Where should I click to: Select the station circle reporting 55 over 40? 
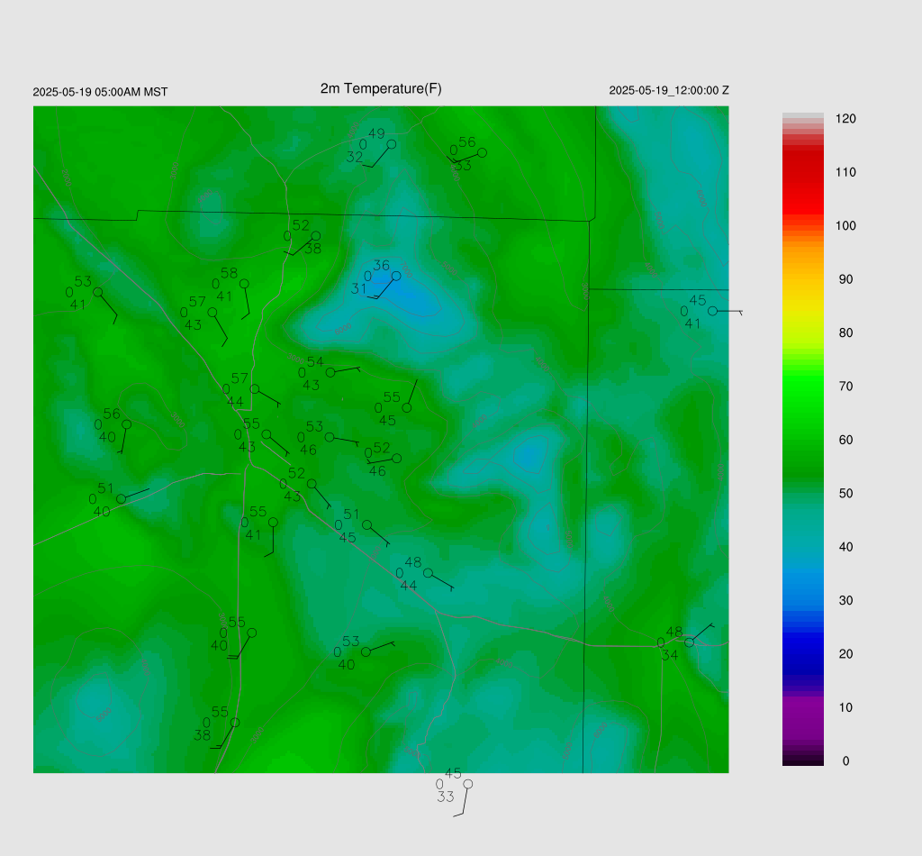point(252,633)
